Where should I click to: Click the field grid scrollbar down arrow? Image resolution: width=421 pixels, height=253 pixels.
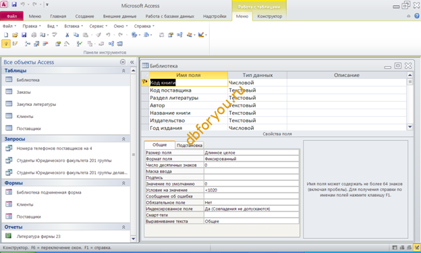(x=410, y=127)
